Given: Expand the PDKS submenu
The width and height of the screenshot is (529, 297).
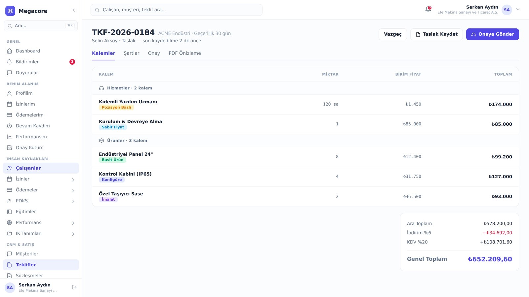Looking at the screenshot, I should coord(41,201).
